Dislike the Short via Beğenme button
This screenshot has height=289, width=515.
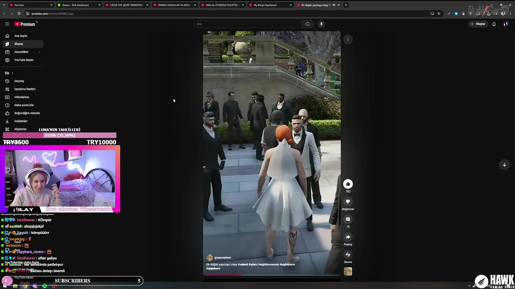348,201
